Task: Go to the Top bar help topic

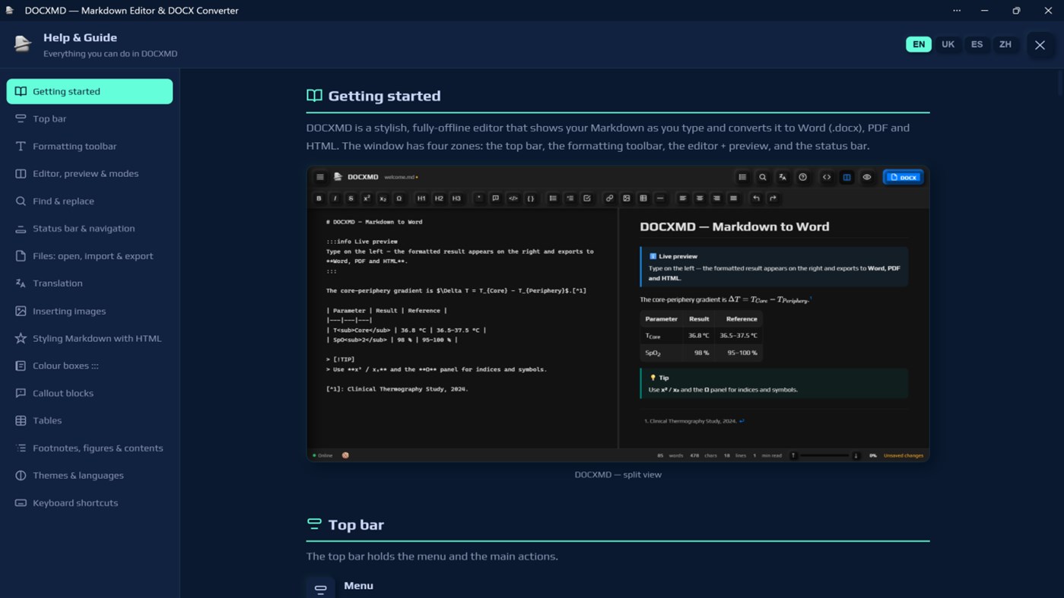Action: [x=90, y=119]
